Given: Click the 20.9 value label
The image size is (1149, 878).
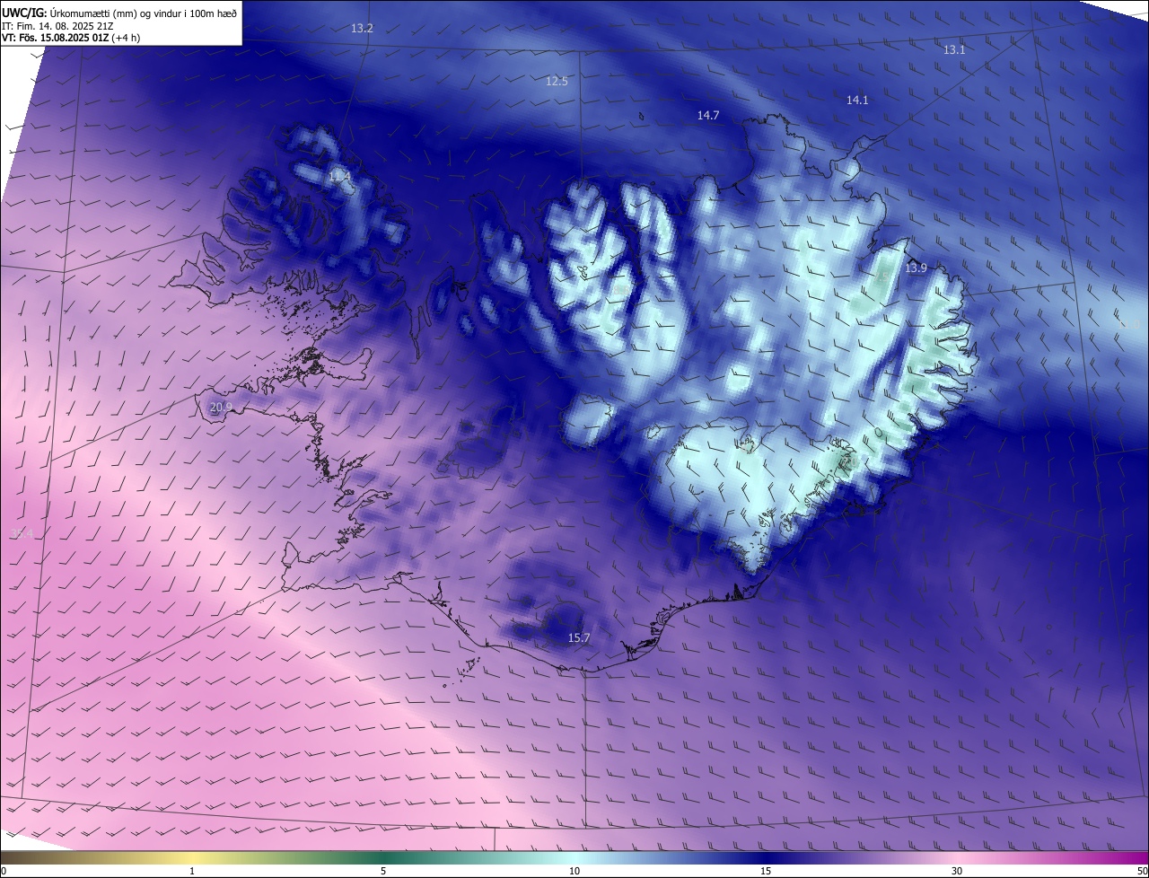Looking at the screenshot, I should [x=221, y=408].
